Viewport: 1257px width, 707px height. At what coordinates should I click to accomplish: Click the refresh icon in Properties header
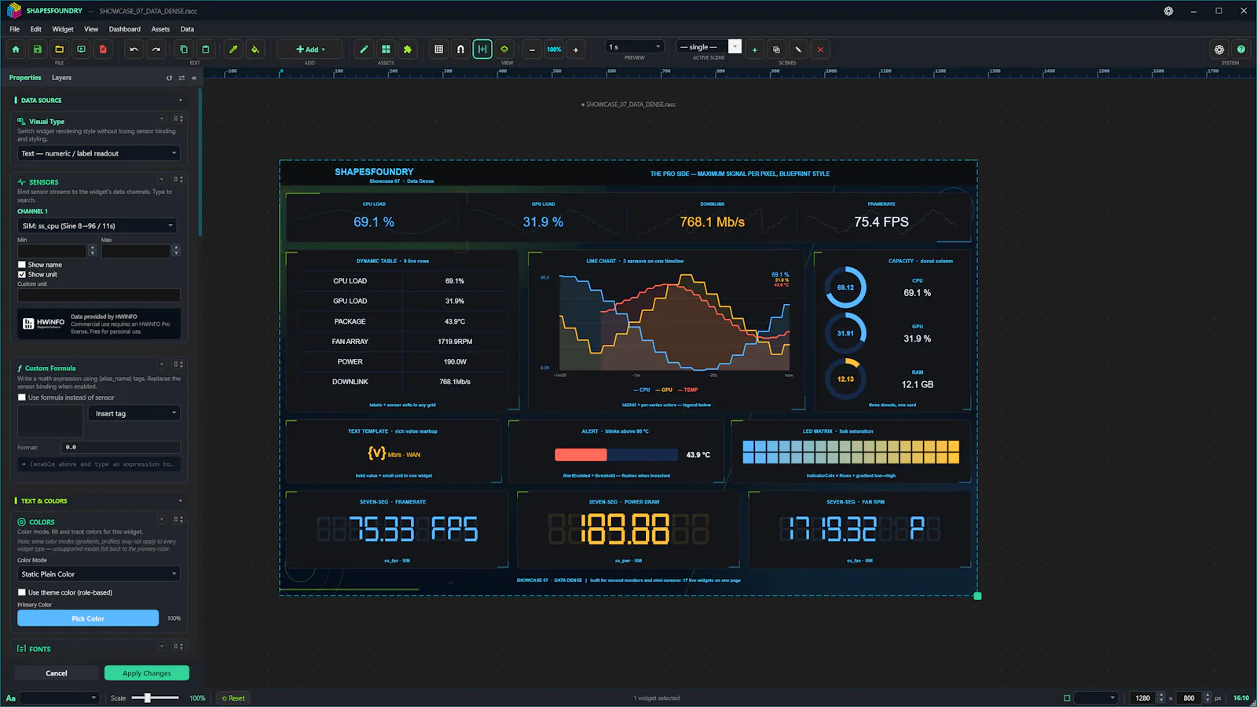click(x=169, y=78)
